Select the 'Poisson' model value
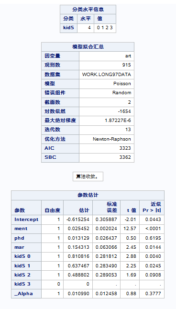This screenshot has width=176, height=309. 122,84
